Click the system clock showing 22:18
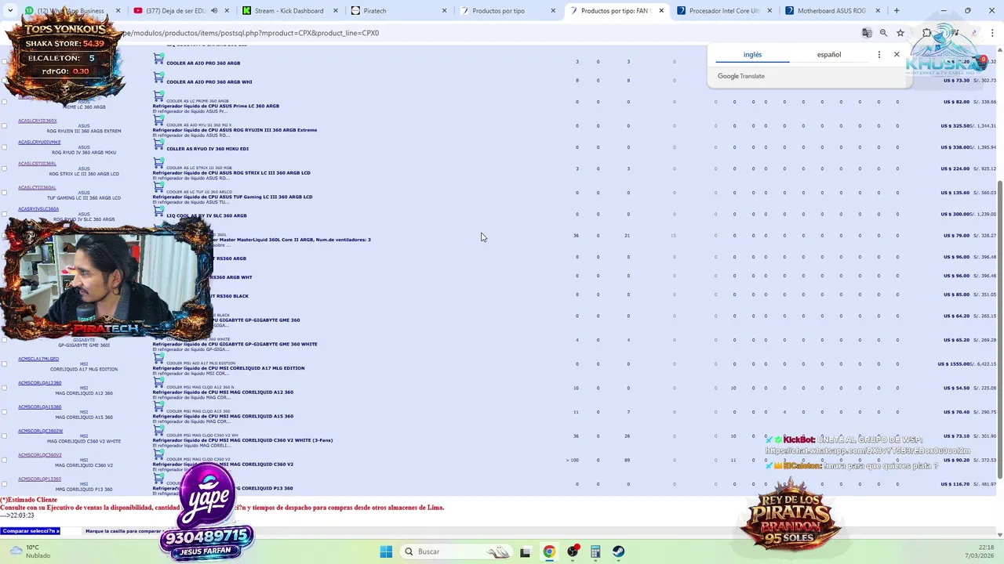1004x564 pixels. click(986, 547)
